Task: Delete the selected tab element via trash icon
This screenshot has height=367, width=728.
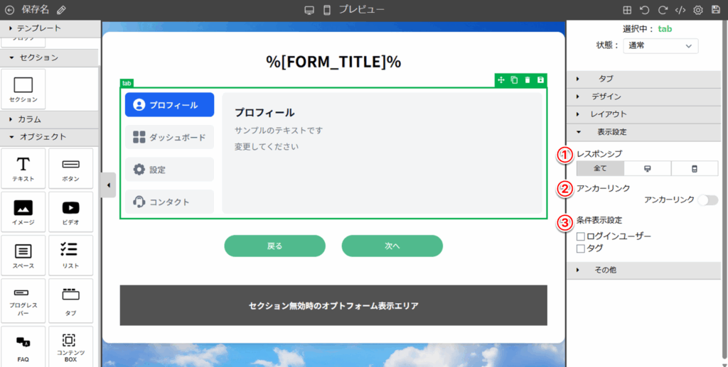Action: coord(528,80)
